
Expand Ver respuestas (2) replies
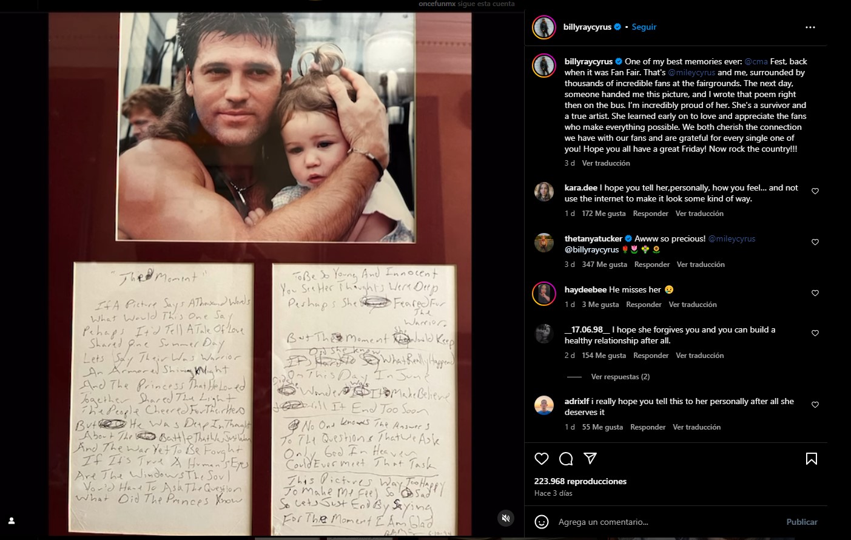point(620,377)
